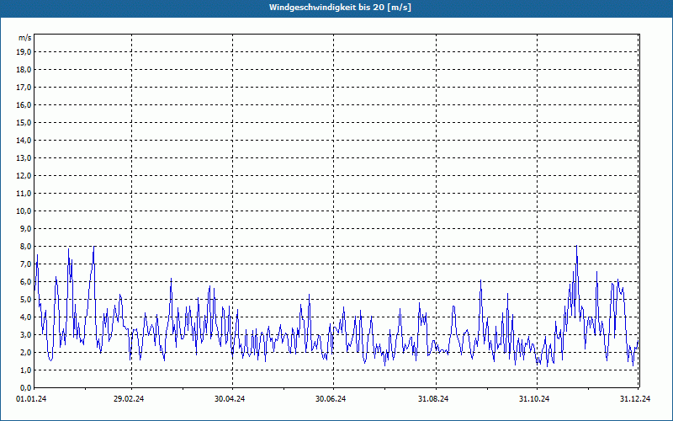Click the '1,0' y-axis label

[x=26, y=370]
